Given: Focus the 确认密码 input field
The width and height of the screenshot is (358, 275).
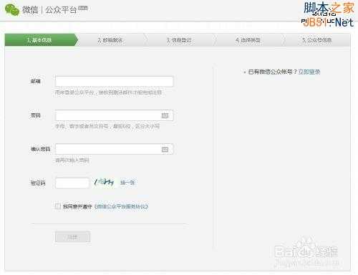Looking at the screenshot, I should coord(115,149).
